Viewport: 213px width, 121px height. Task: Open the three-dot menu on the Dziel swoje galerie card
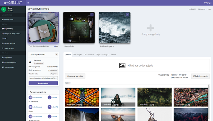coord(128,15)
